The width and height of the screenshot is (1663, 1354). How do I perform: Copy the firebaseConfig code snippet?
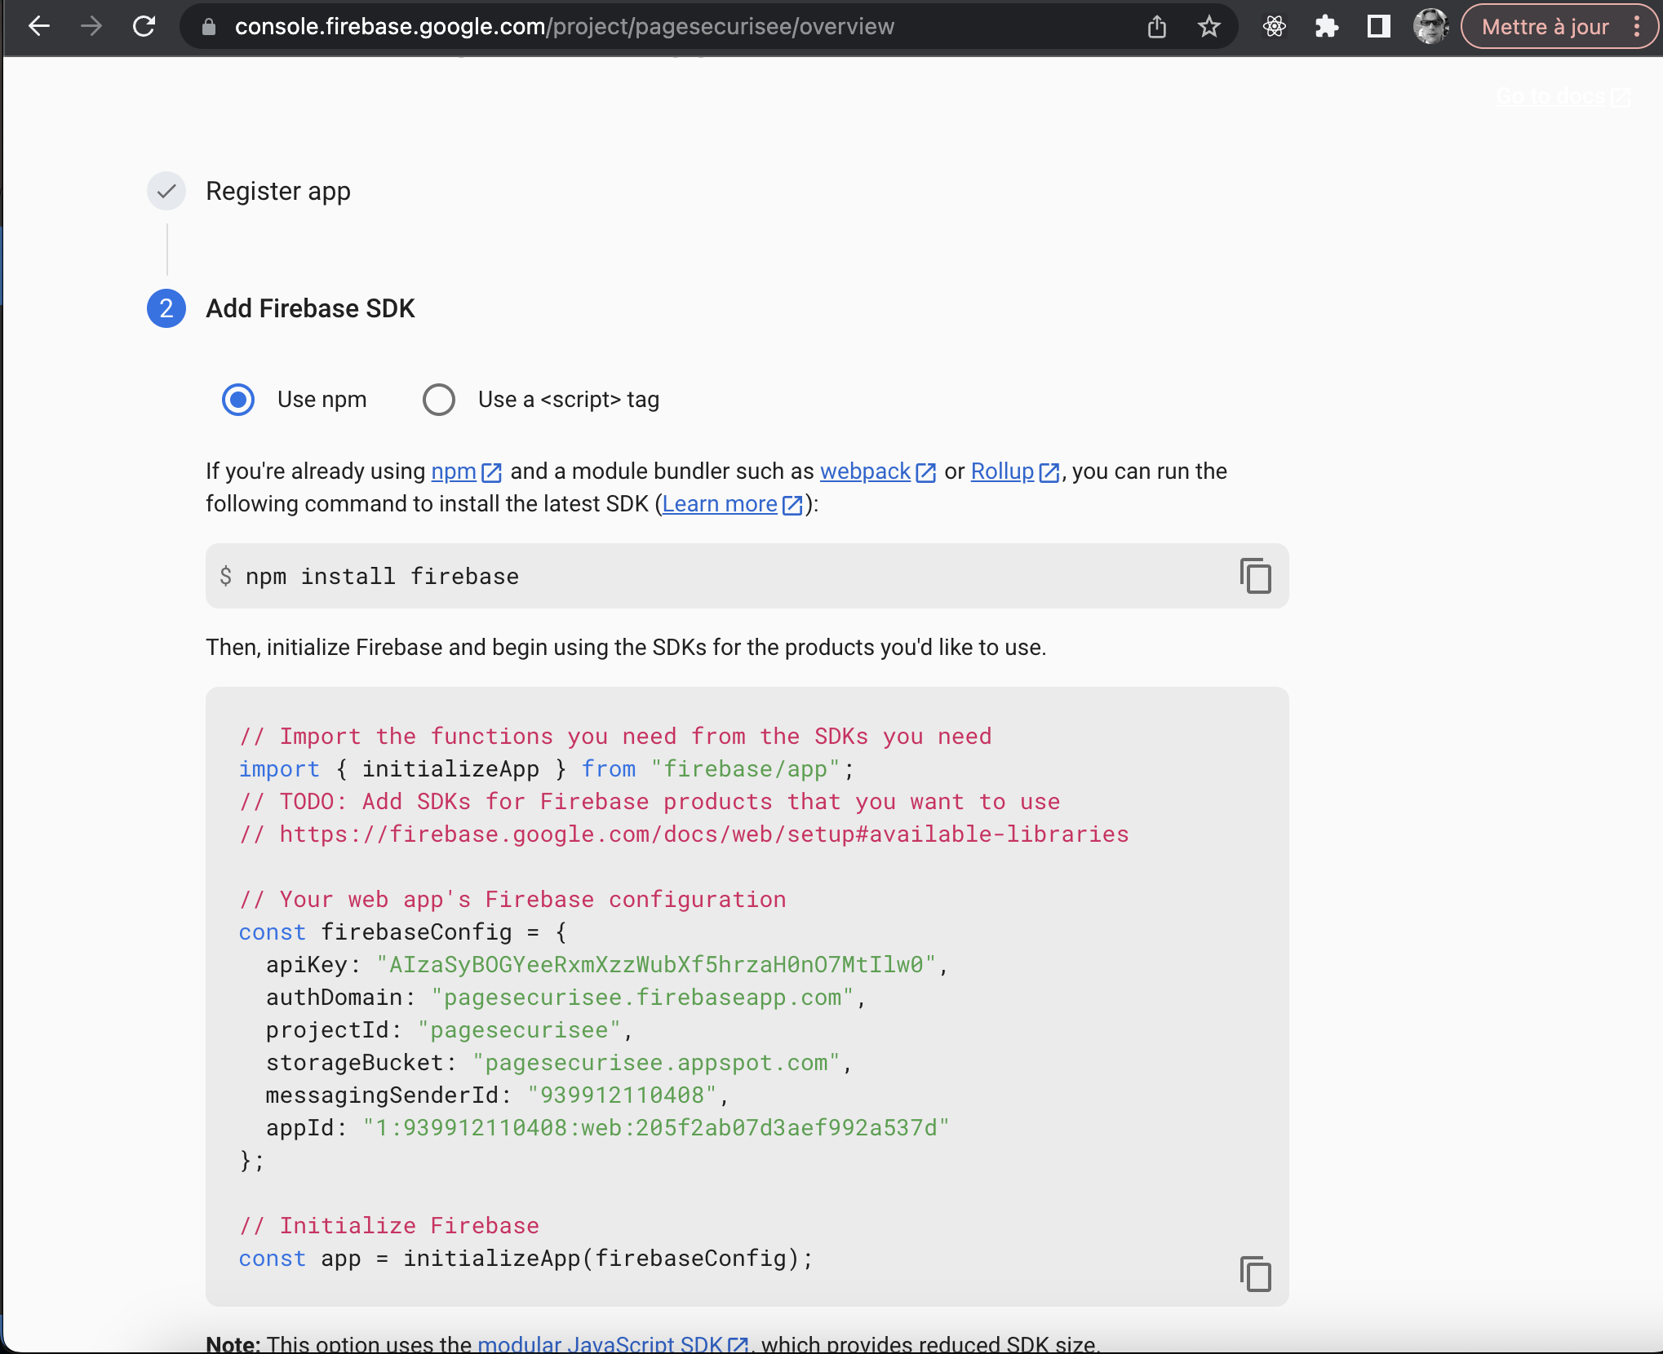coord(1256,1274)
